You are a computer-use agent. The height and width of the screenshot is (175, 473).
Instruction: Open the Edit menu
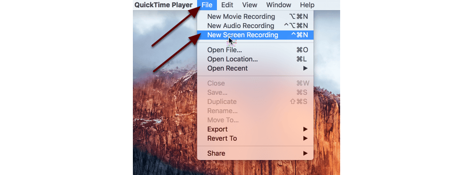click(227, 5)
